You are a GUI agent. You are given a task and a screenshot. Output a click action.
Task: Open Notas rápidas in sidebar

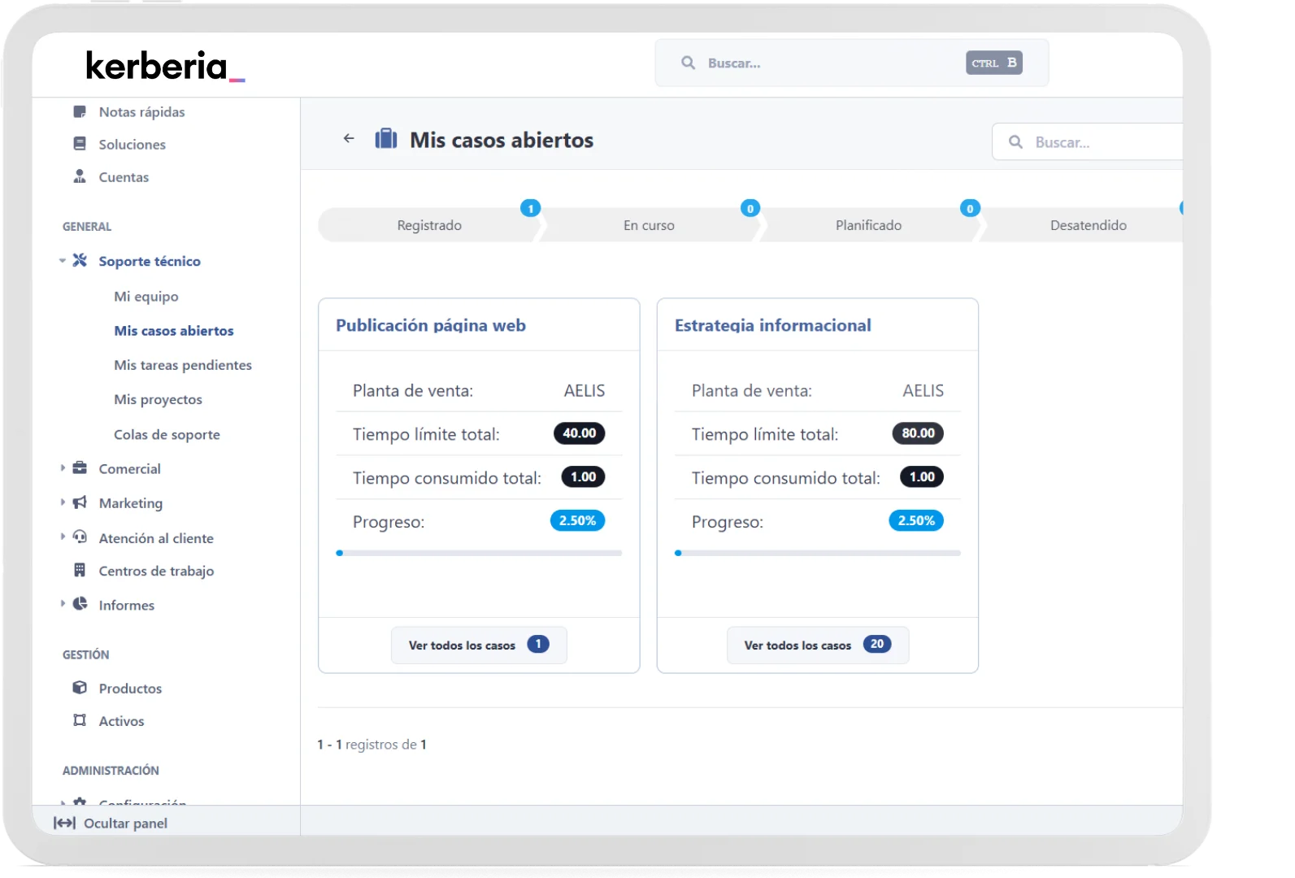pos(141,112)
